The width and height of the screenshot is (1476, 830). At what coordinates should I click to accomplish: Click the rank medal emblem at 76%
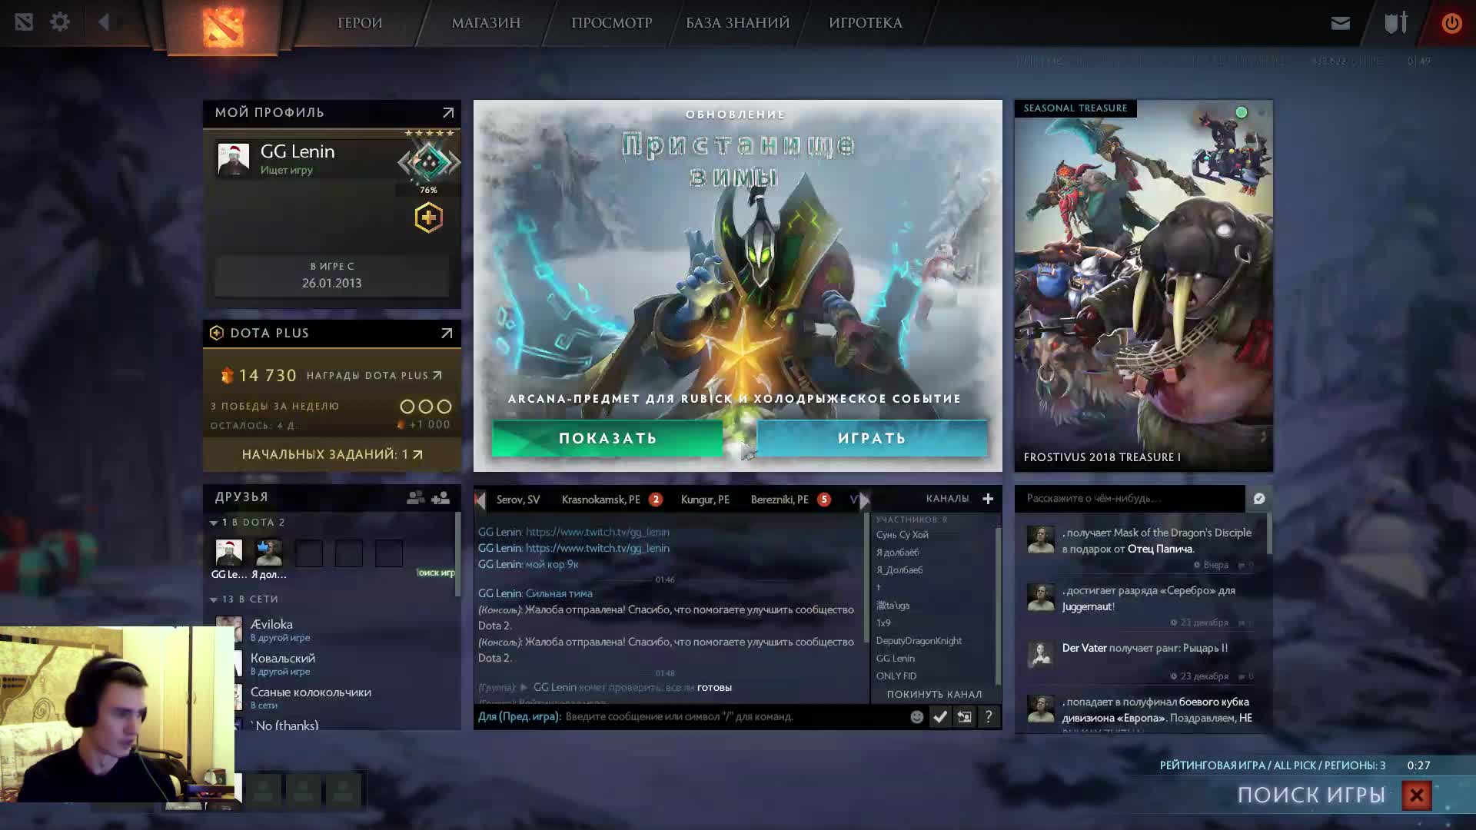pyautogui.click(x=429, y=162)
